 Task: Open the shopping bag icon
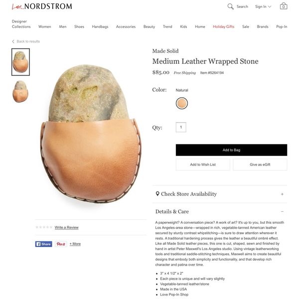coord(284,6)
